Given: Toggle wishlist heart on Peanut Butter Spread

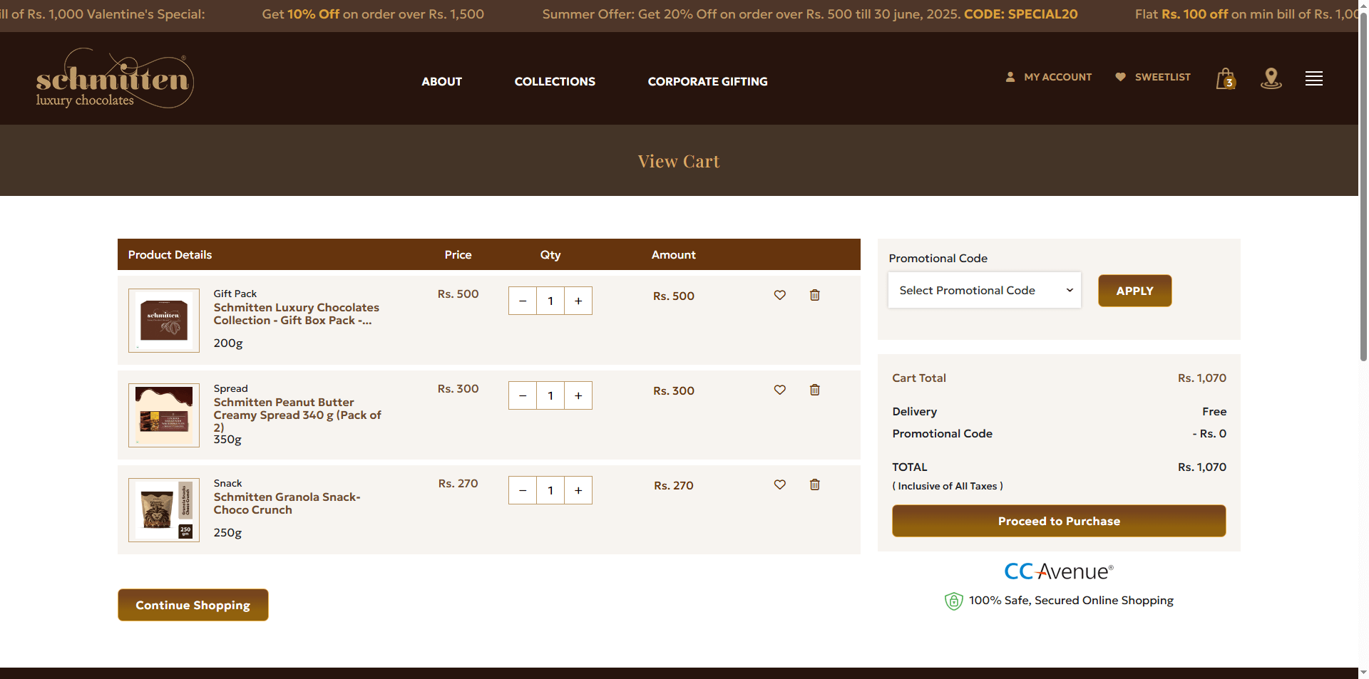Looking at the screenshot, I should pyautogui.click(x=779, y=390).
